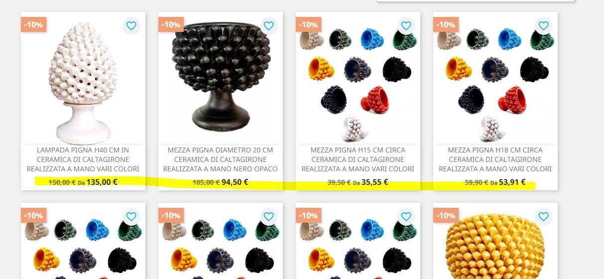Save Mezza Pigna H18 cm to wishlist

[544, 25]
